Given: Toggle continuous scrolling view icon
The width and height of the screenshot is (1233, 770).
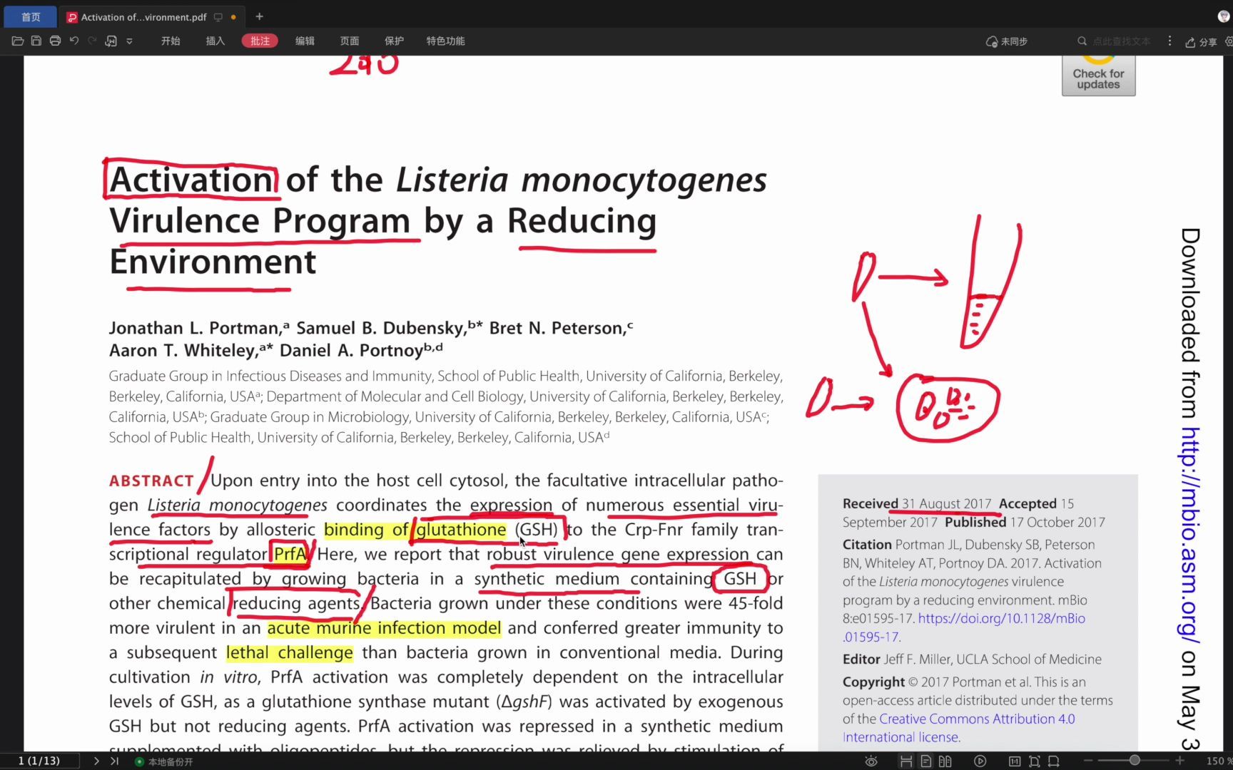Looking at the screenshot, I should tap(906, 761).
